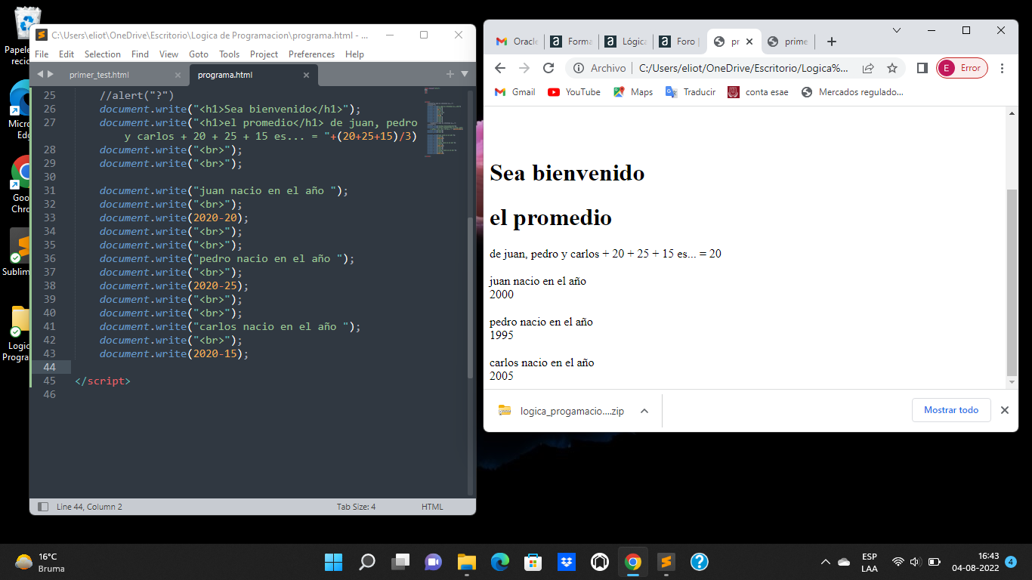Go to previous tab with left arrow
The width and height of the screenshot is (1032, 580).
[40, 74]
